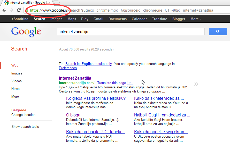Click the +1 button beside Translate this page
The height and width of the screenshot is (143, 230).
point(130,83)
